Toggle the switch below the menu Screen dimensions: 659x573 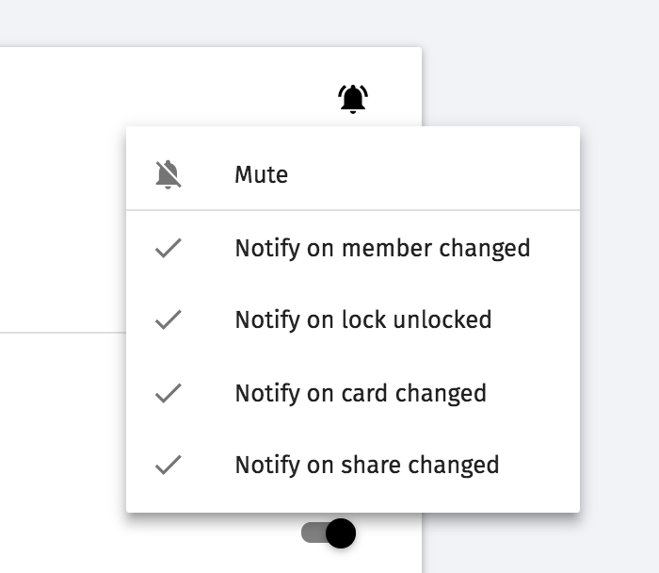click(x=329, y=533)
